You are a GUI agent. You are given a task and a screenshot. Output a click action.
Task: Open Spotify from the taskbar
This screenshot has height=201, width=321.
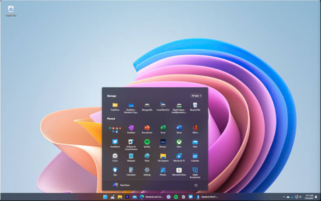pyautogui.click(x=176, y=197)
